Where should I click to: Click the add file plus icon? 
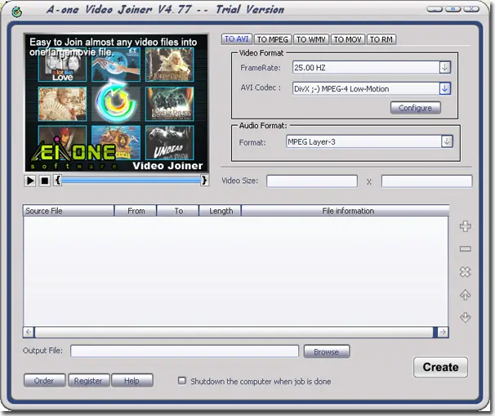click(466, 226)
